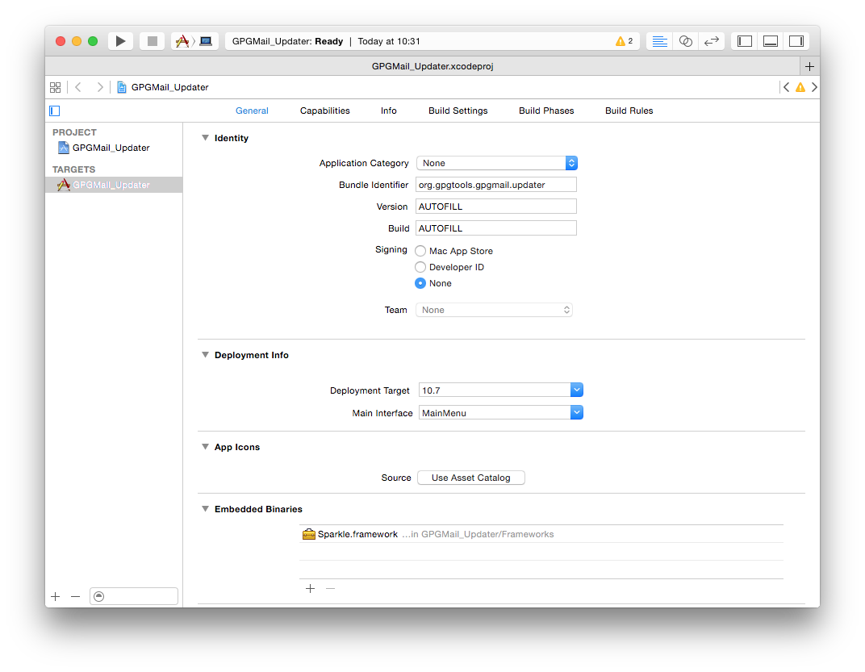865x672 pixels.
Task: Remove the selected target with minus button
Action: 76,596
